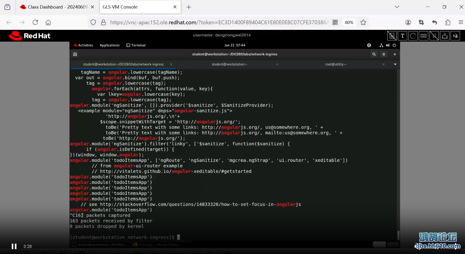Click the site padlock icon
Viewport: 465px width, 254px height.
(x=103, y=22)
